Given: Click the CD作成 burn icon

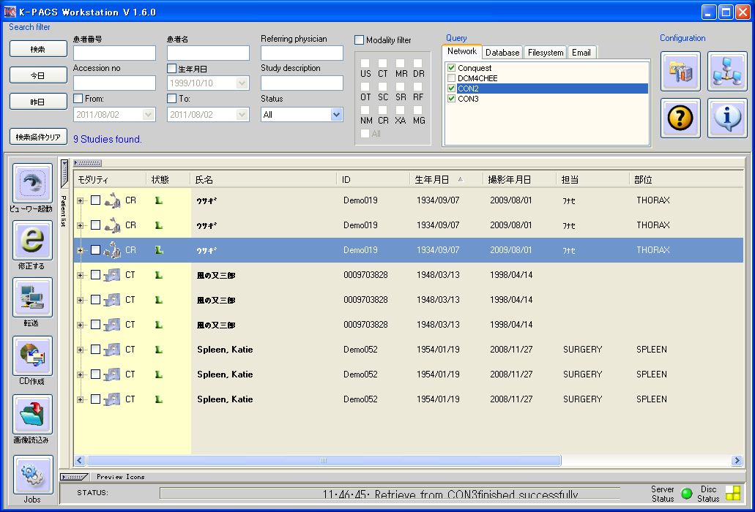Looking at the screenshot, I should (x=32, y=355).
